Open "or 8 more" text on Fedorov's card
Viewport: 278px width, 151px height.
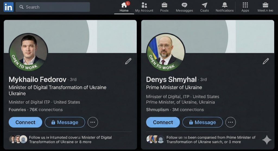(x=83, y=142)
